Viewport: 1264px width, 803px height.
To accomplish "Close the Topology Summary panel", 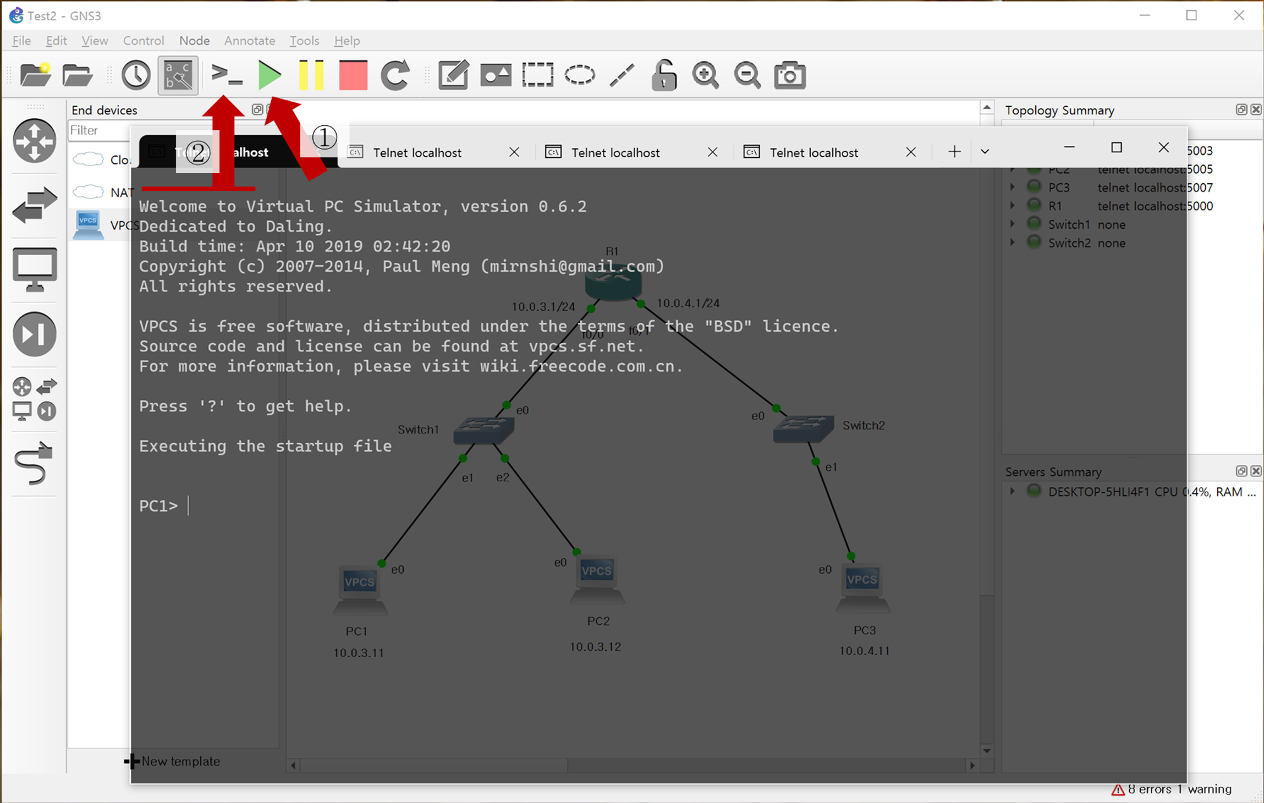I will 1256,110.
